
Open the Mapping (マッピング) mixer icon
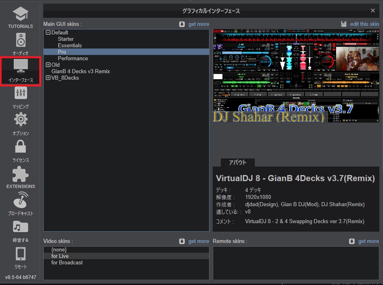(x=21, y=93)
